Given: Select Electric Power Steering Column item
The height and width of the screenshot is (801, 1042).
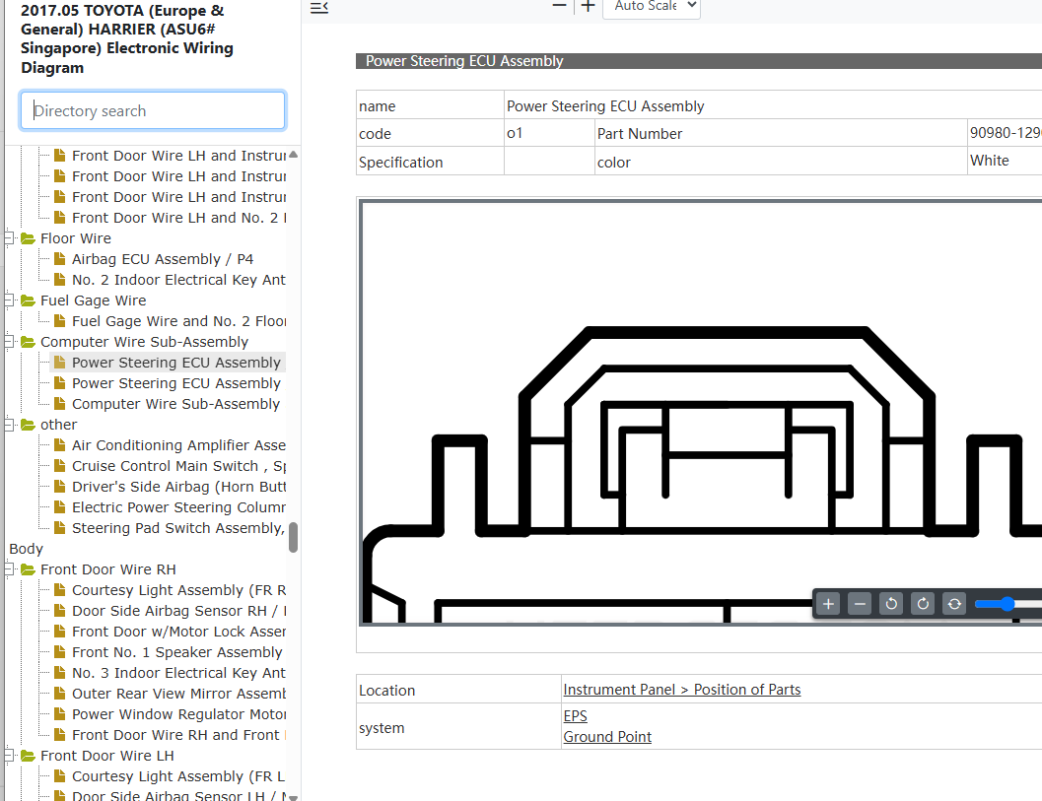Looking at the screenshot, I should point(178,507).
